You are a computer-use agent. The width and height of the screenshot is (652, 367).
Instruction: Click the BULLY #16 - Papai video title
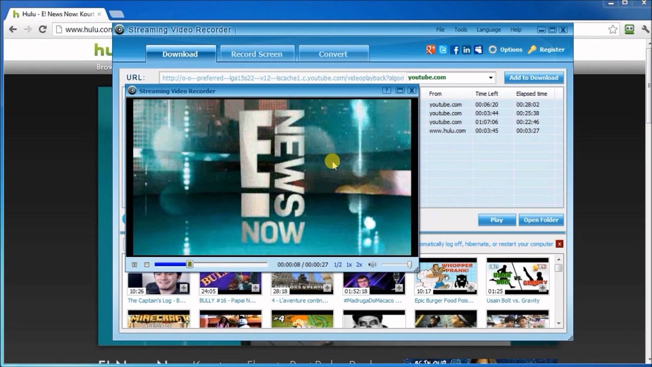coord(227,301)
